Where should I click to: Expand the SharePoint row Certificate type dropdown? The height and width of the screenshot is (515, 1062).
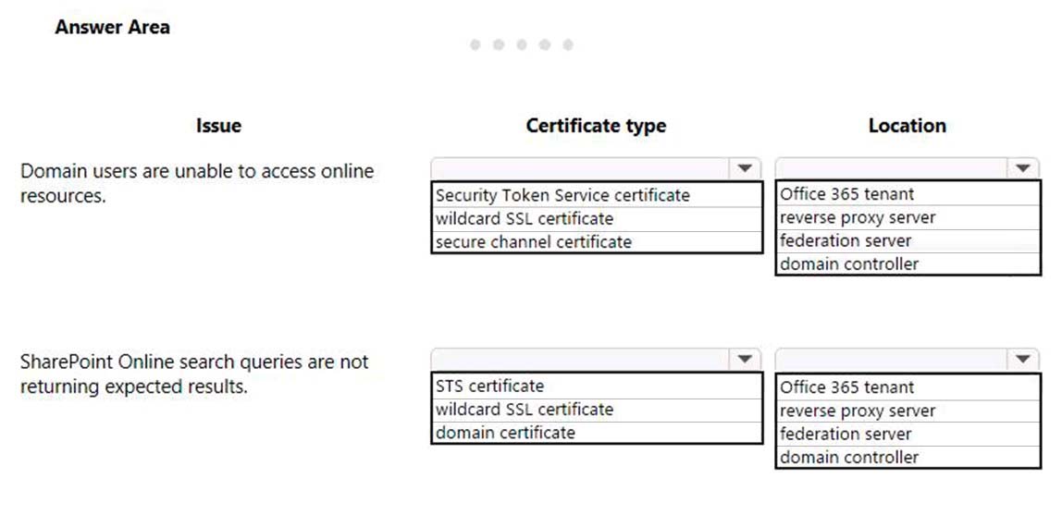(x=745, y=359)
